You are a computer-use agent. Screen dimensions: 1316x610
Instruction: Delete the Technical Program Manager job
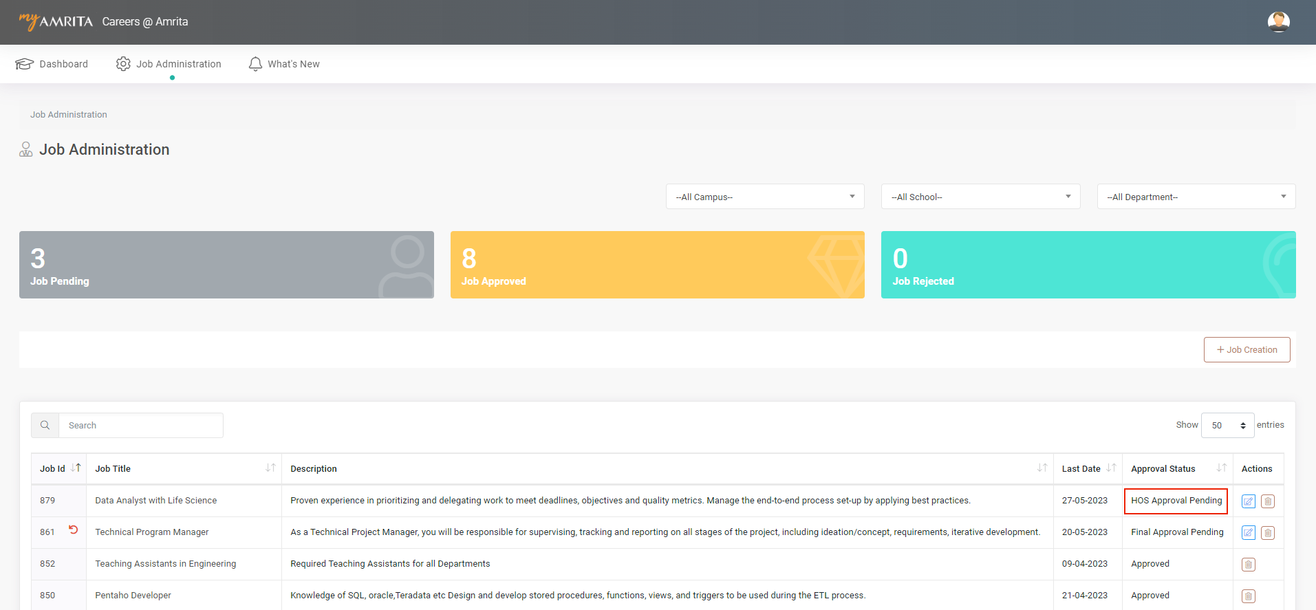point(1268,533)
